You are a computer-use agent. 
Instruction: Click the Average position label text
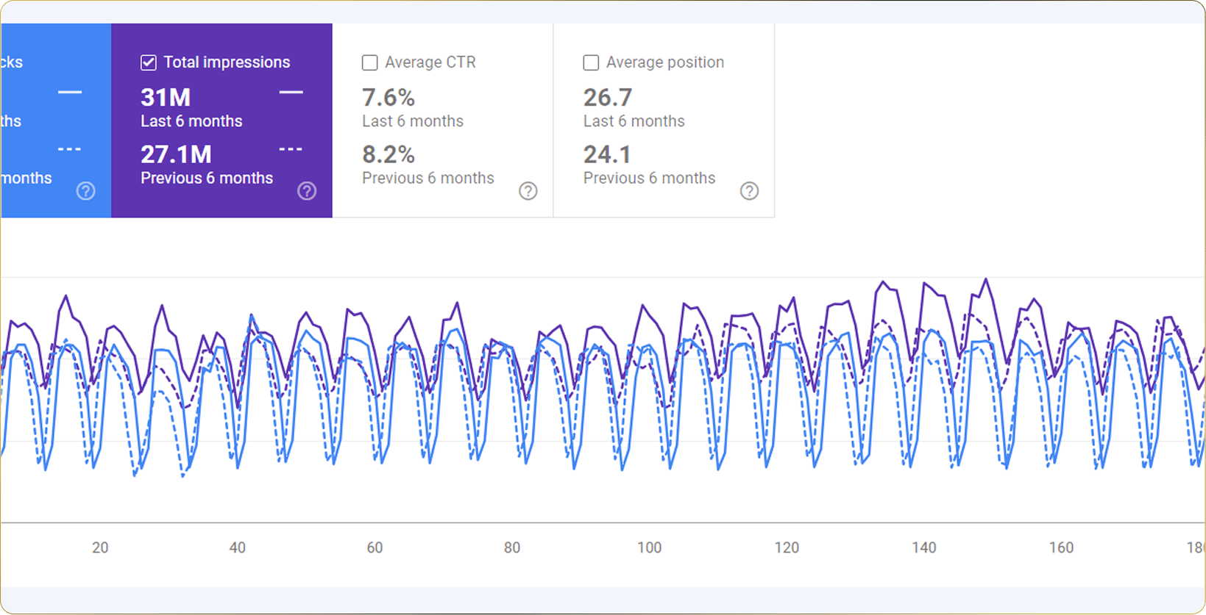[x=664, y=62]
